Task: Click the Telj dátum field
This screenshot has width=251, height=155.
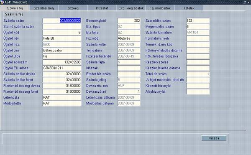Action: 129,50
